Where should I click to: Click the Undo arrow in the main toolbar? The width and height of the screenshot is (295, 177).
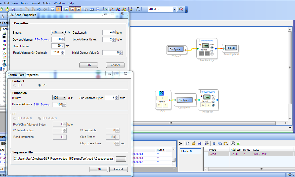[39, 9]
